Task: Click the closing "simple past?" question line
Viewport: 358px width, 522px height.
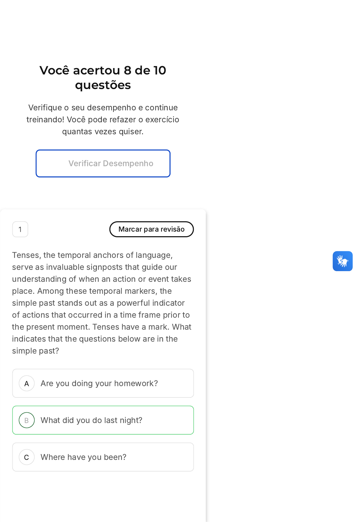Action: (x=36, y=351)
